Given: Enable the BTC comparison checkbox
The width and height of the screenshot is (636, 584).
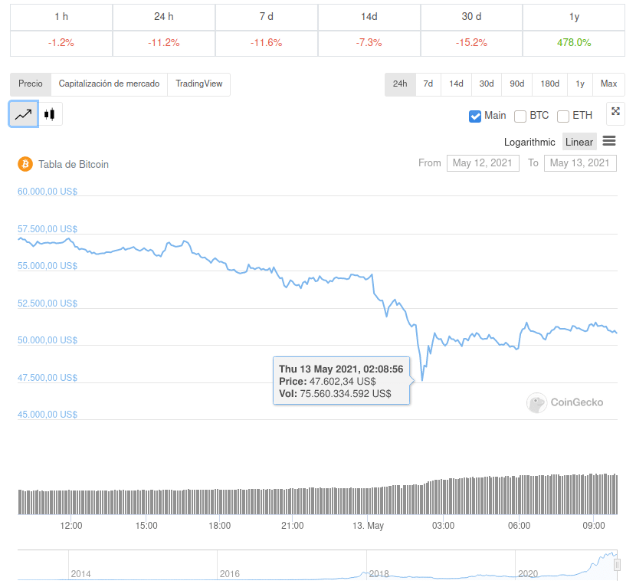Looking at the screenshot, I should click(x=520, y=116).
